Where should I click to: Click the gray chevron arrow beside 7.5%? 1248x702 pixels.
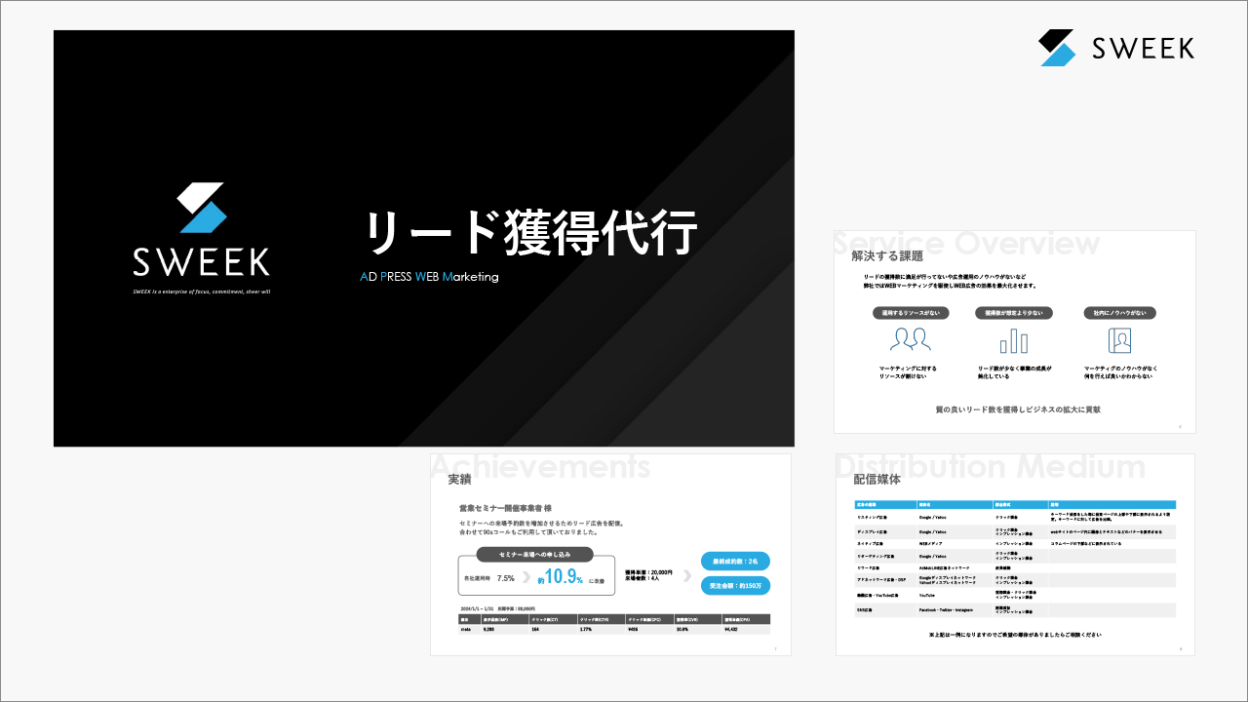526,575
